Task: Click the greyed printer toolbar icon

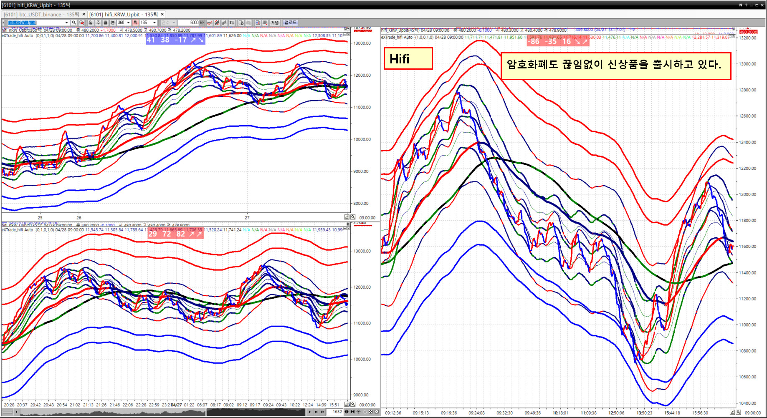Action: click(x=248, y=23)
